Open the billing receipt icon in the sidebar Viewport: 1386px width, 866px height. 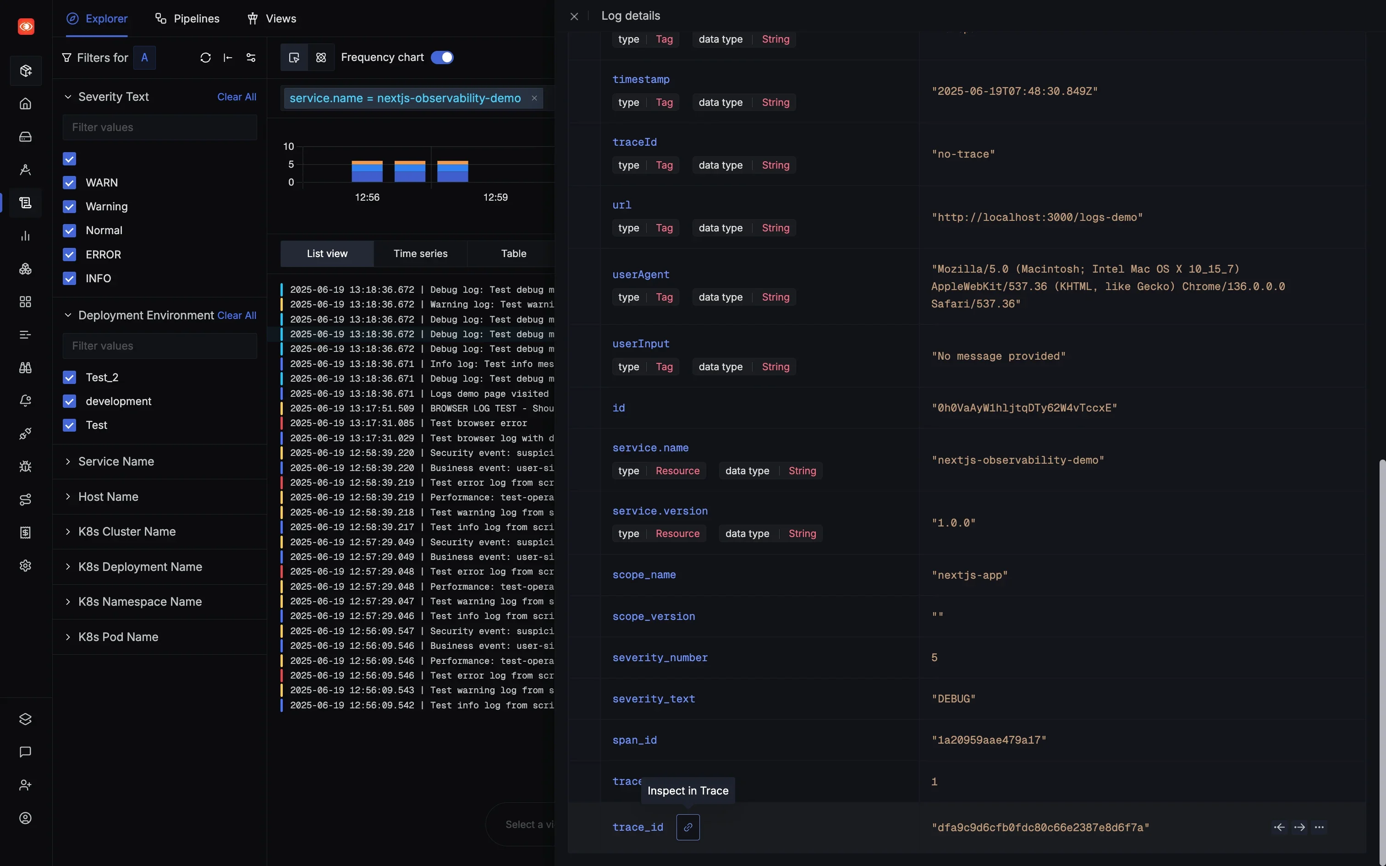[25, 532]
